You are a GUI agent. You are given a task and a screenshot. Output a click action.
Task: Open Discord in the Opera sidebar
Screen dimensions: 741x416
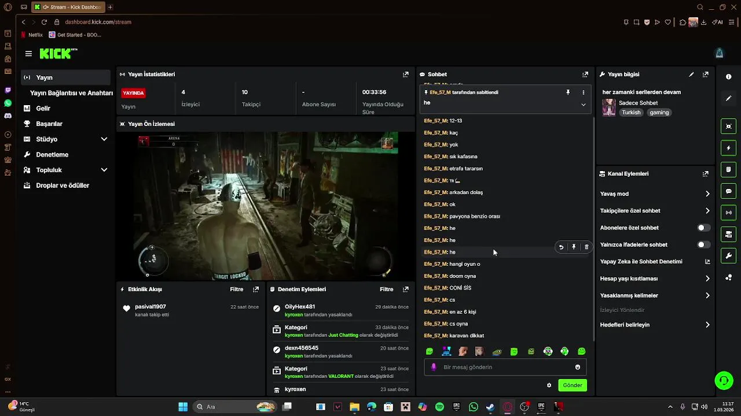(x=8, y=116)
